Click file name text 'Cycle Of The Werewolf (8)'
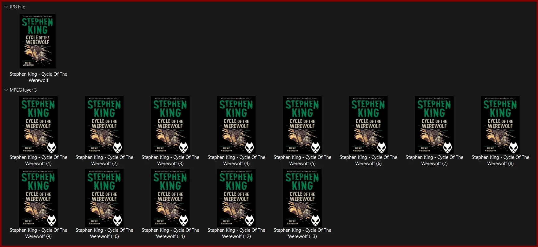 pyautogui.click(x=500, y=160)
